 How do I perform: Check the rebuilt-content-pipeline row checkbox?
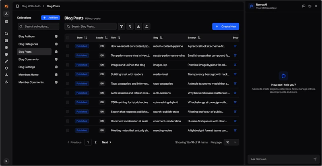[x=68, y=46]
